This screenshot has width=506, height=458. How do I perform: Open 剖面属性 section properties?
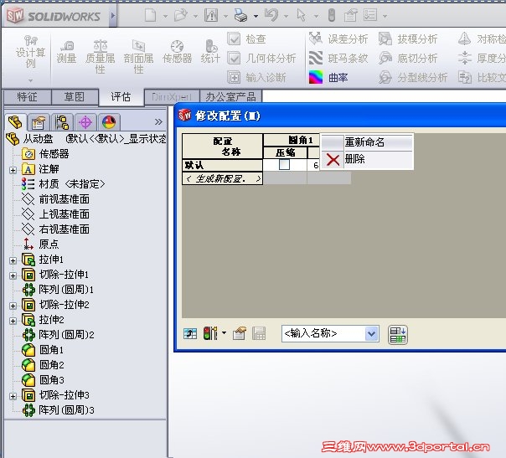coord(138,57)
